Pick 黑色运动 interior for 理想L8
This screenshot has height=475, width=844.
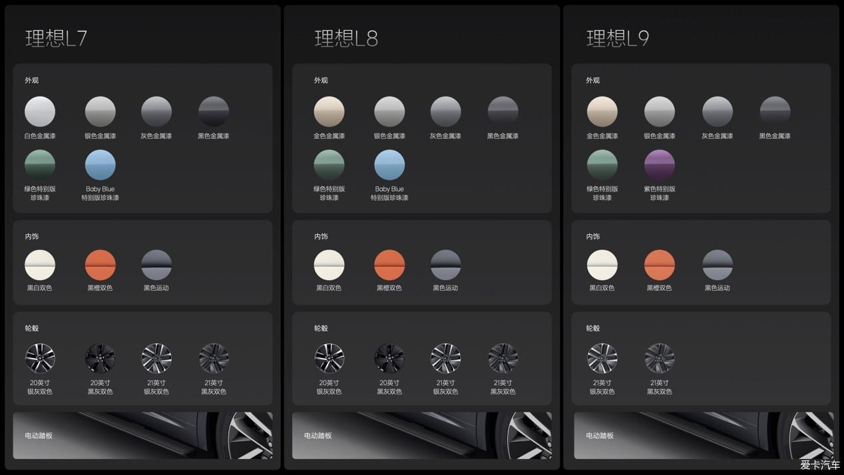click(446, 265)
